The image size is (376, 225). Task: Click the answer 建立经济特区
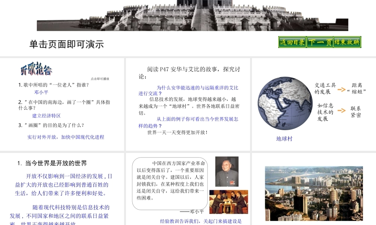(47, 116)
